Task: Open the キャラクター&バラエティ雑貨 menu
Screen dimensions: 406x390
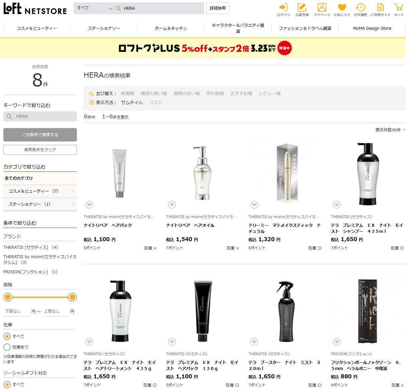Action: click(238, 28)
